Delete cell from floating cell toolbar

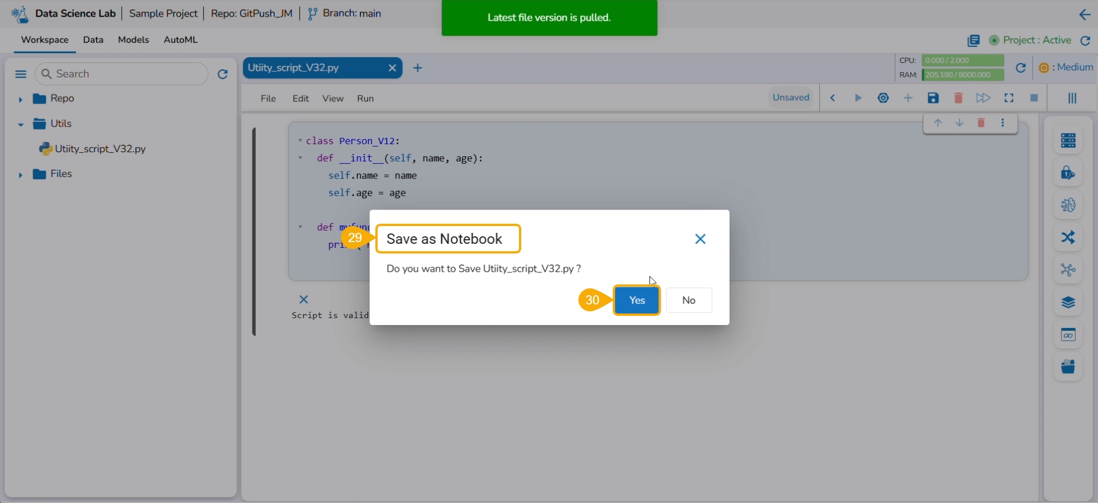pyautogui.click(x=981, y=123)
